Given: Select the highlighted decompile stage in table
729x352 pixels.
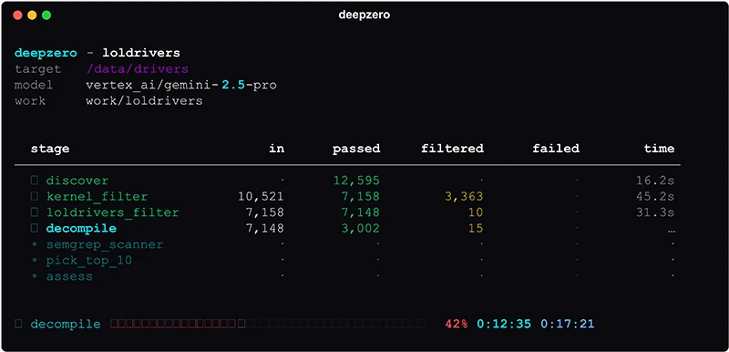Looking at the screenshot, I should [x=81, y=229].
